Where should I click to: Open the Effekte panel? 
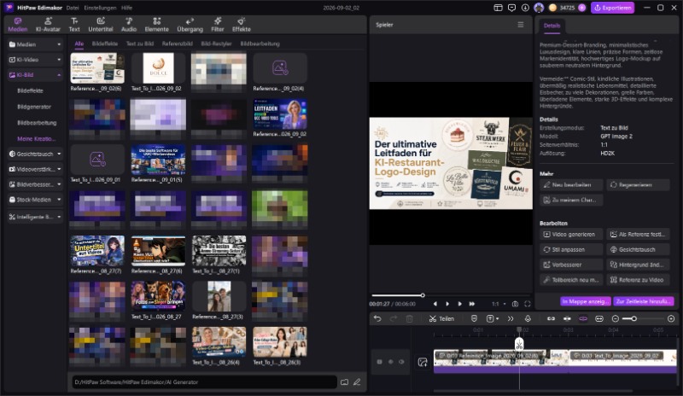(x=242, y=25)
